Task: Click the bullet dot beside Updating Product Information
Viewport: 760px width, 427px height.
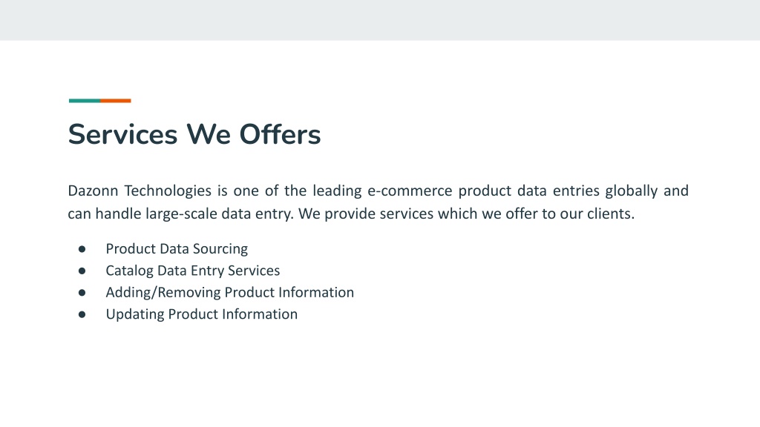Action: (82, 314)
